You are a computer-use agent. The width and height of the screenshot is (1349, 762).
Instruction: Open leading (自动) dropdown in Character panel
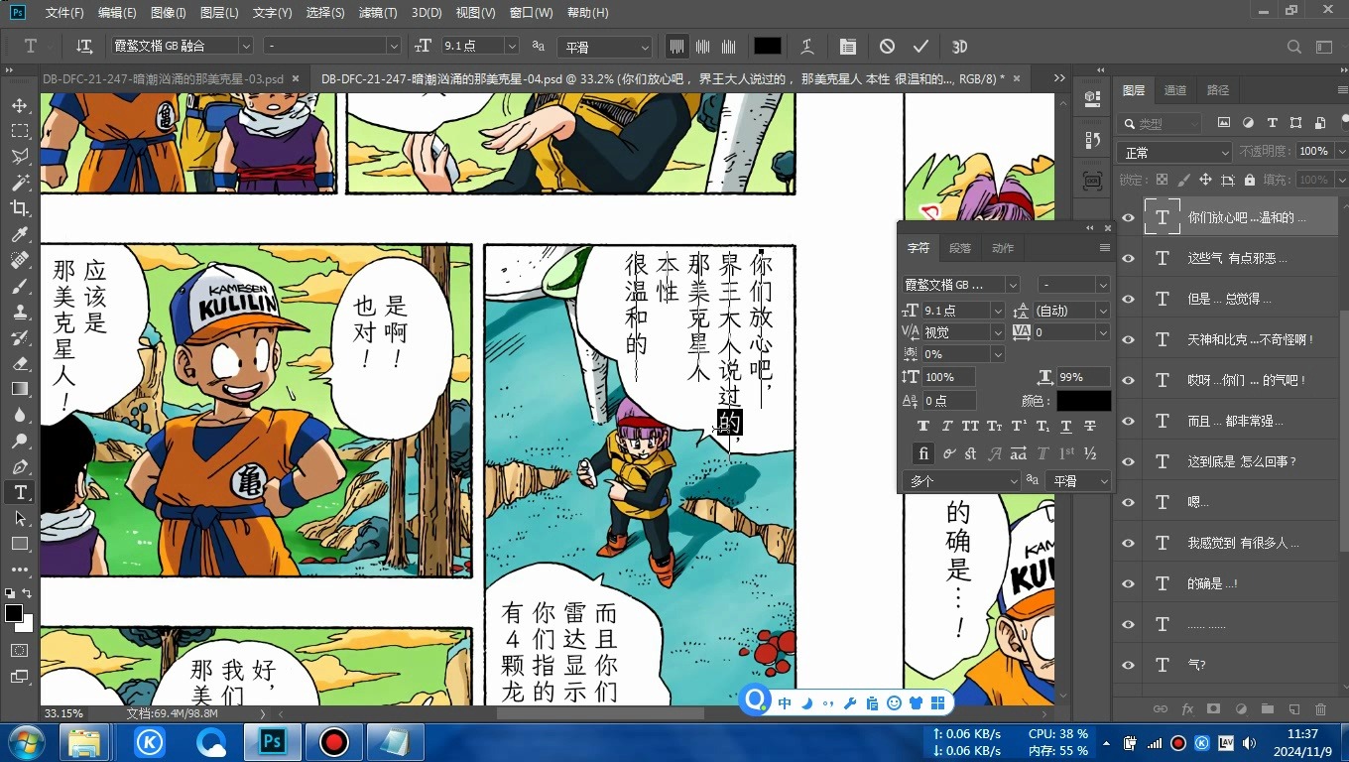[x=1103, y=311]
